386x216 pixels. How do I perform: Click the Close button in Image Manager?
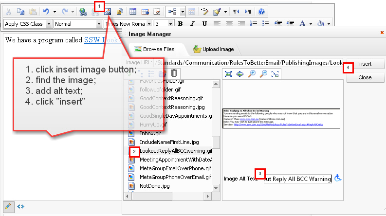tap(365, 77)
